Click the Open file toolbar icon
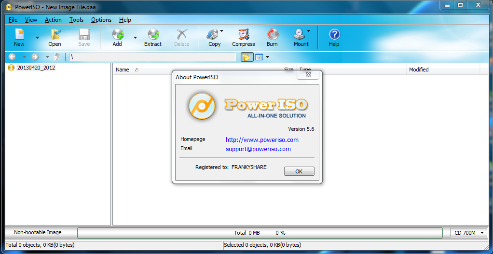Viewport: 493px width, 254px height. click(55, 34)
